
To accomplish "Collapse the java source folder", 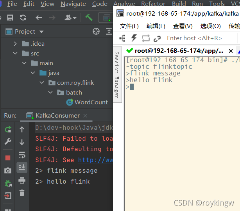I will pos(33,73).
